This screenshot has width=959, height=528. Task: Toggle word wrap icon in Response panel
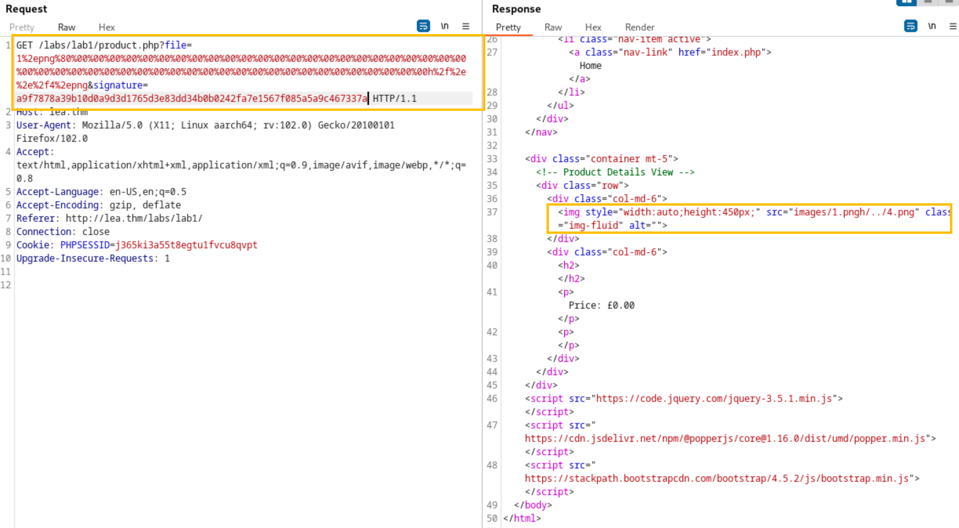pyautogui.click(x=910, y=26)
